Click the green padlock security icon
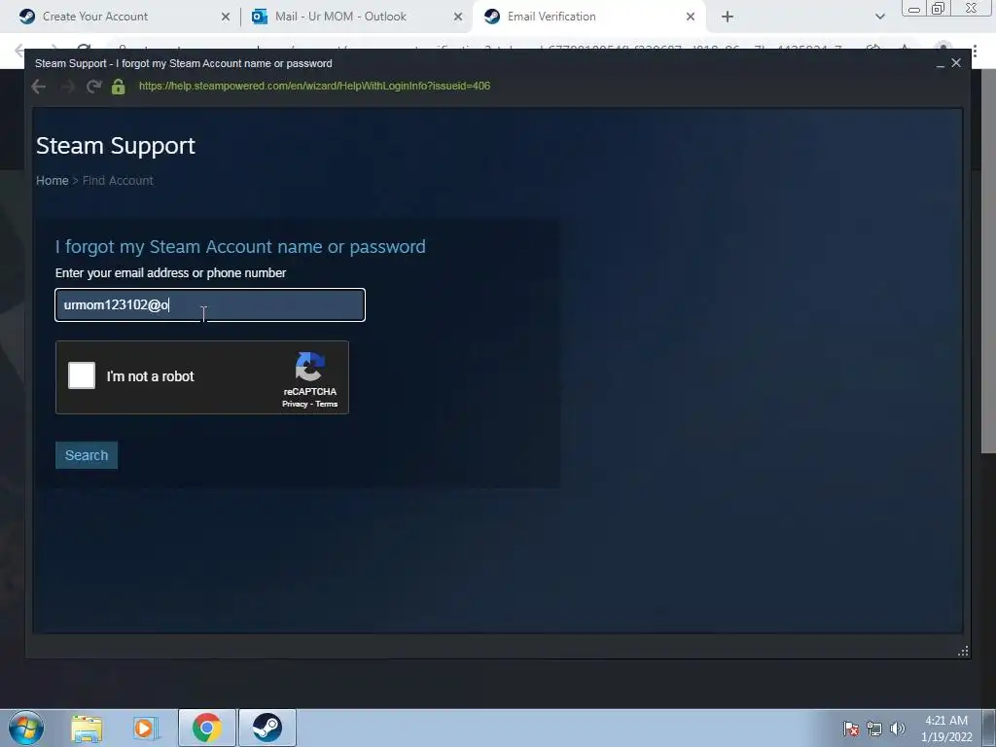The width and height of the screenshot is (996, 747). (118, 87)
